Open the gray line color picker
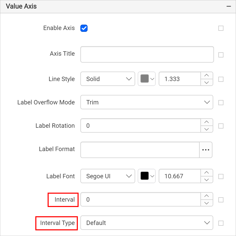Viewport: 236px width, 236px height. point(147,79)
